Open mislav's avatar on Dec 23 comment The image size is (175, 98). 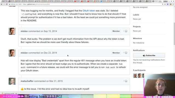[x=12, y=53]
